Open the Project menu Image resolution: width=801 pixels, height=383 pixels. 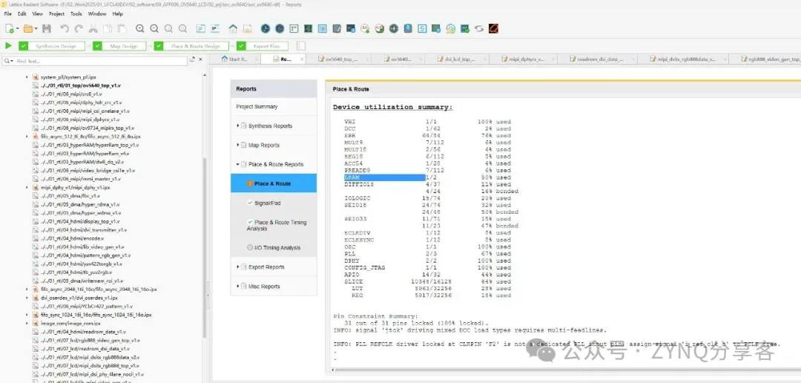pyautogui.click(x=56, y=14)
